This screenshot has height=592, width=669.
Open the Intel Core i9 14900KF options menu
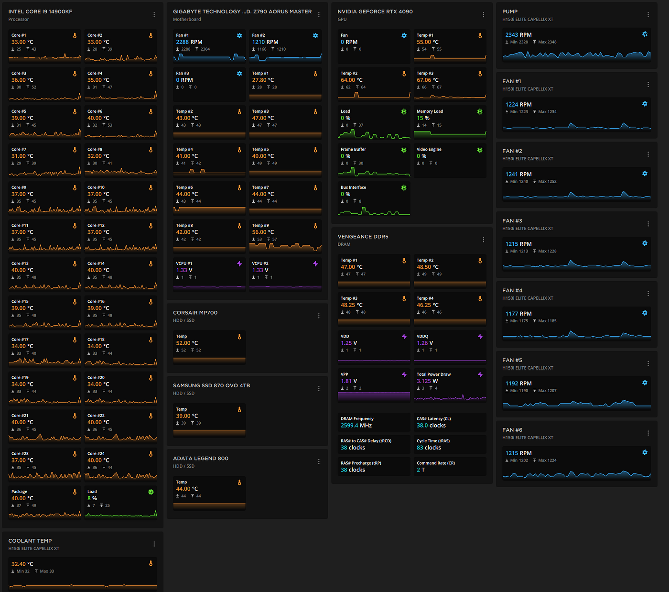154,15
